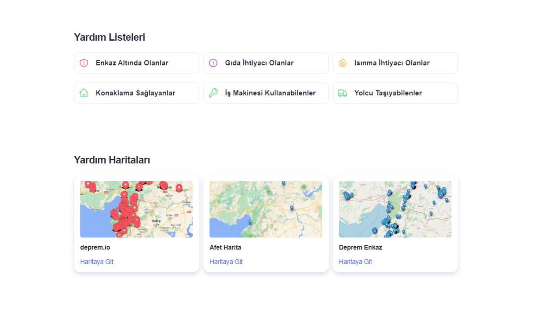This screenshot has height=333, width=542.
Task: Click the green key icon for İş Makinesi
Action: 213,93
